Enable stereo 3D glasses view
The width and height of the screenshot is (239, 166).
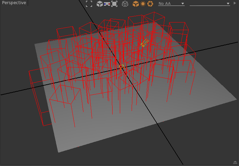(107, 4)
